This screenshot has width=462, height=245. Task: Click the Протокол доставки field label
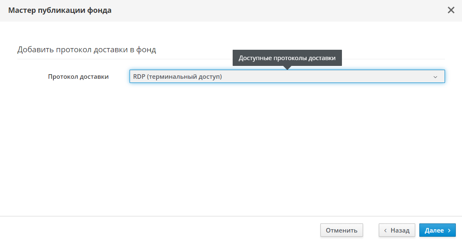[x=78, y=77]
